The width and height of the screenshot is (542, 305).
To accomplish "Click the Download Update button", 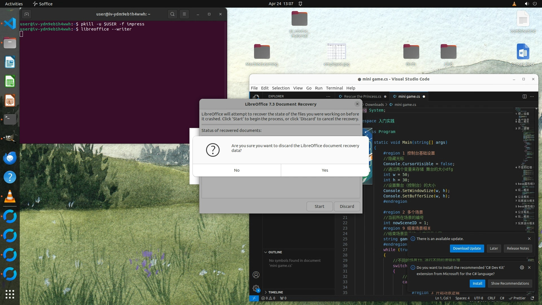I will point(467,249).
